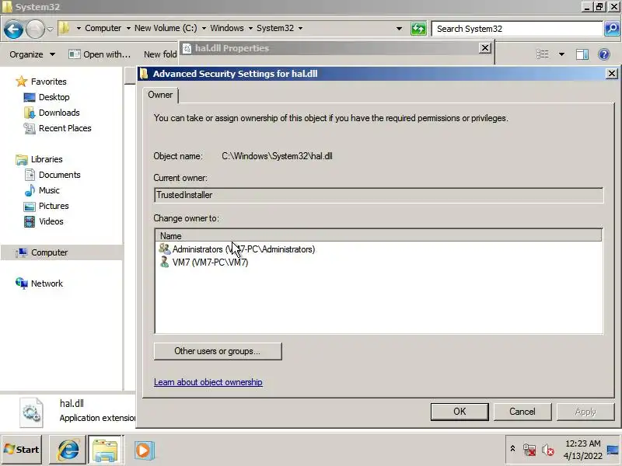This screenshot has width=622, height=466.
Task: Click the Forward navigation arrow in Explorer
Action: (x=35, y=29)
